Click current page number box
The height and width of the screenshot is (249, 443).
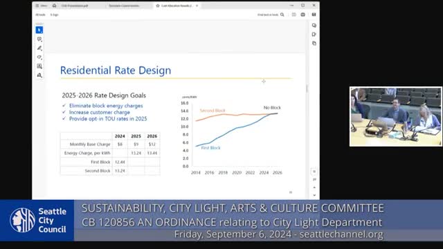pos(314,172)
